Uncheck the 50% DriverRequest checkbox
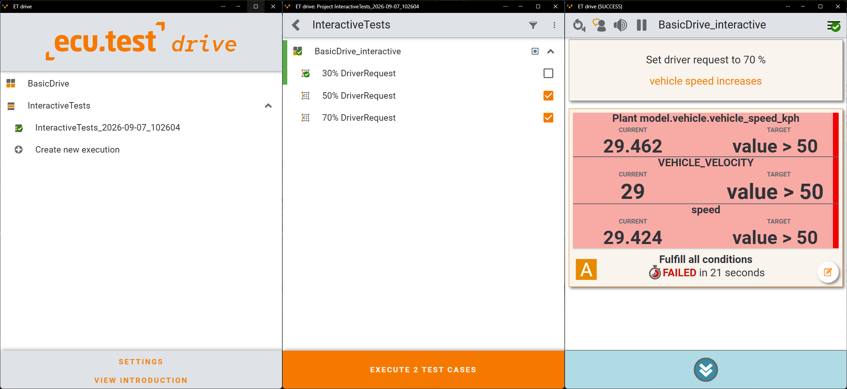 pyautogui.click(x=548, y=96)
